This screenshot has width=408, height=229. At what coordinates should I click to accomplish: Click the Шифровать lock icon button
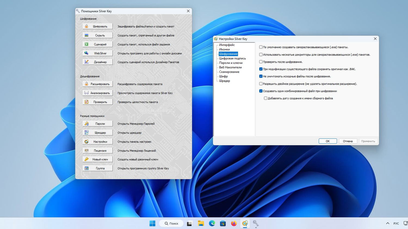pyautogui.click(x=98, y=26)
